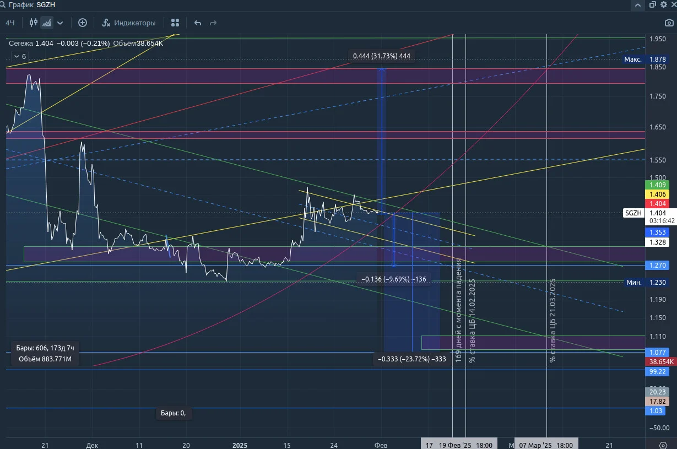Screen dimensions: 677x449
Task: Open time axis settings target icon
Action: (x=663, y=445)
